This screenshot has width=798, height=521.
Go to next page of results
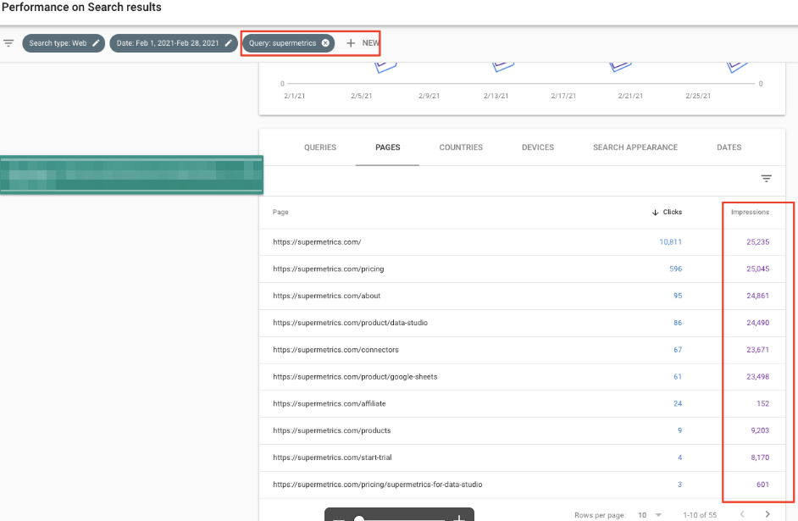click(768, 514)
